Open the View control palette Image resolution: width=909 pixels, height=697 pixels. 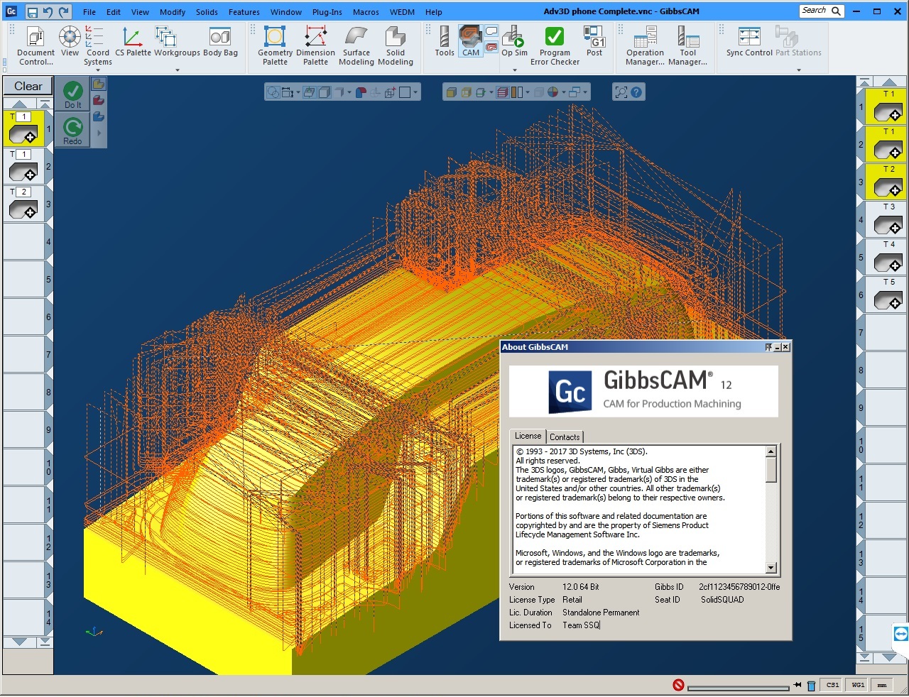click(x=70, y=42)
